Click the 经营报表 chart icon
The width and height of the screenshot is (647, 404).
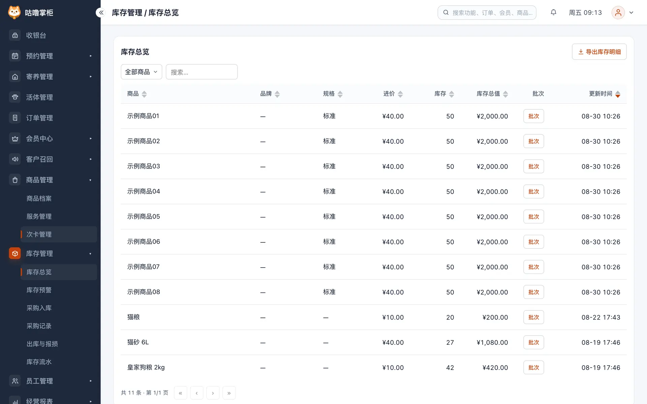point(15,401)
